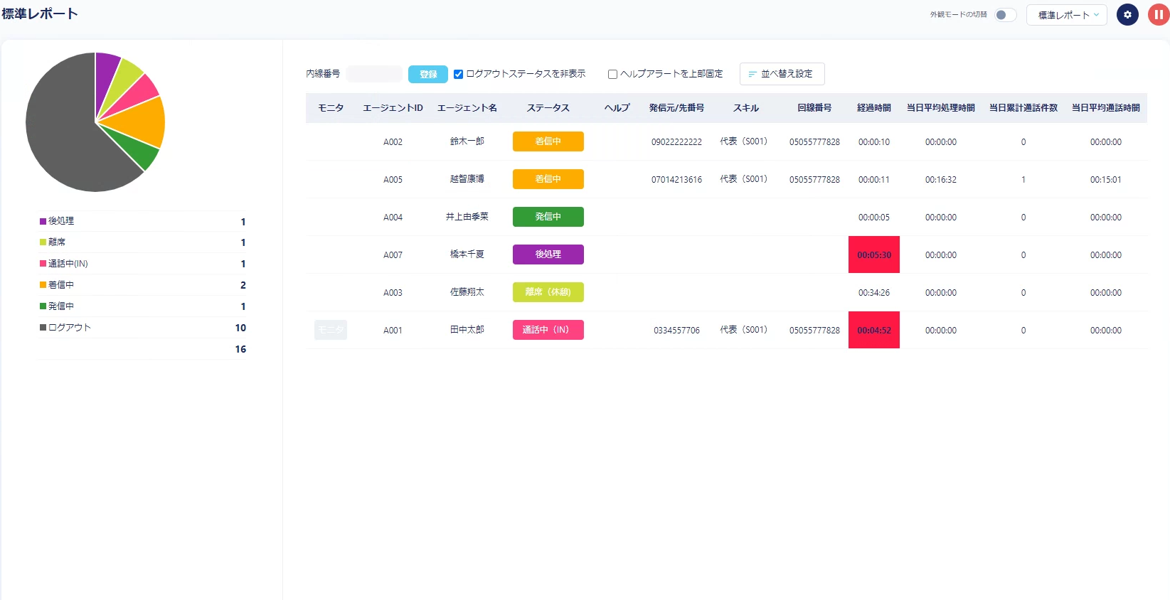Click the purple 後処理 legend marker
Image resolution: width=1170 pixels, height=600 pixels.
point(43,221)
